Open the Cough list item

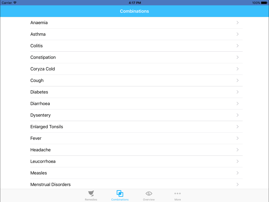(136, 80)
